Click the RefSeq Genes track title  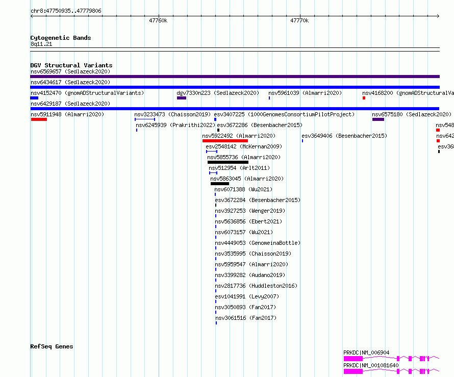tap(52, 346)
